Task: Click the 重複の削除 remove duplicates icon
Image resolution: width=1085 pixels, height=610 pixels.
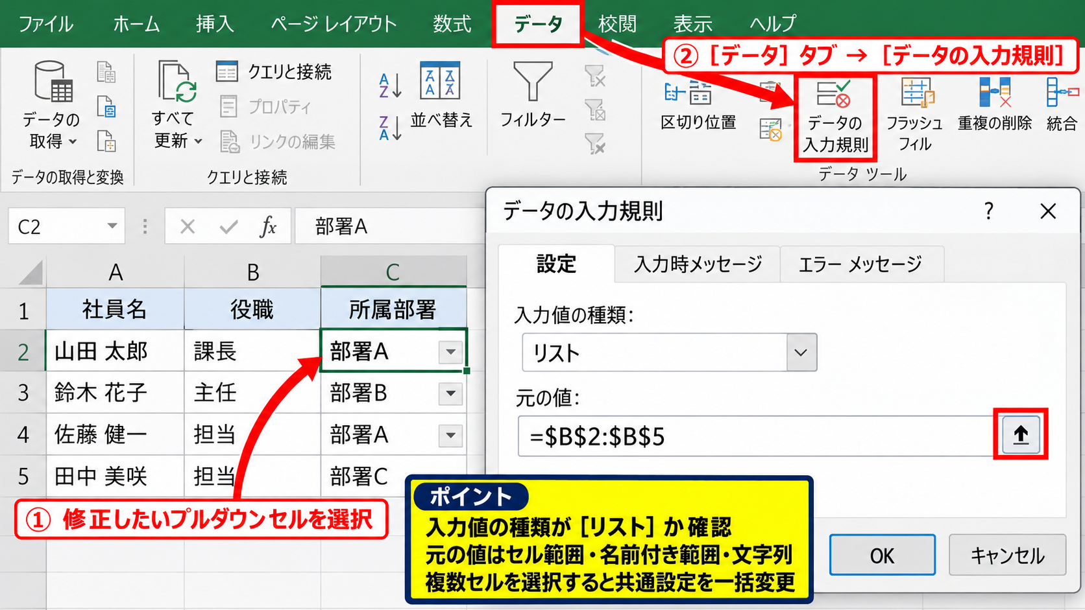Action: [x=995, y=93]
